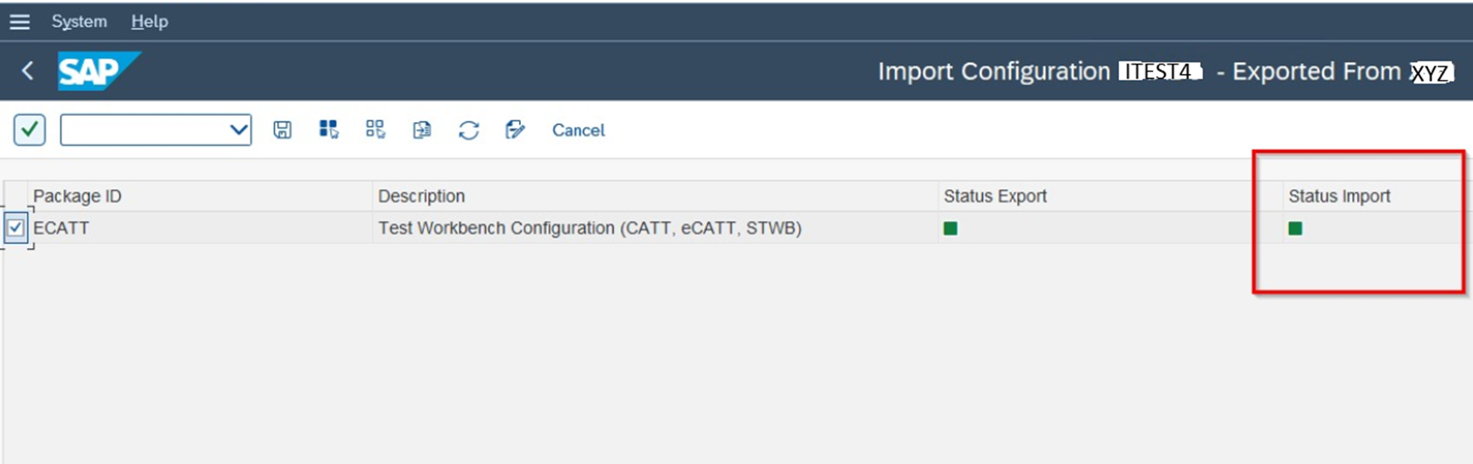Open the hamburger menu icon
Image resolution: width=1473 pixels, height=464 pixels.
coord(20,22)
